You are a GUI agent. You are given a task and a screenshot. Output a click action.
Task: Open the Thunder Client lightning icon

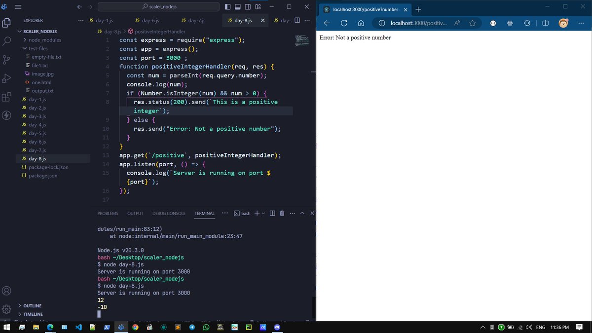point(7,115)
